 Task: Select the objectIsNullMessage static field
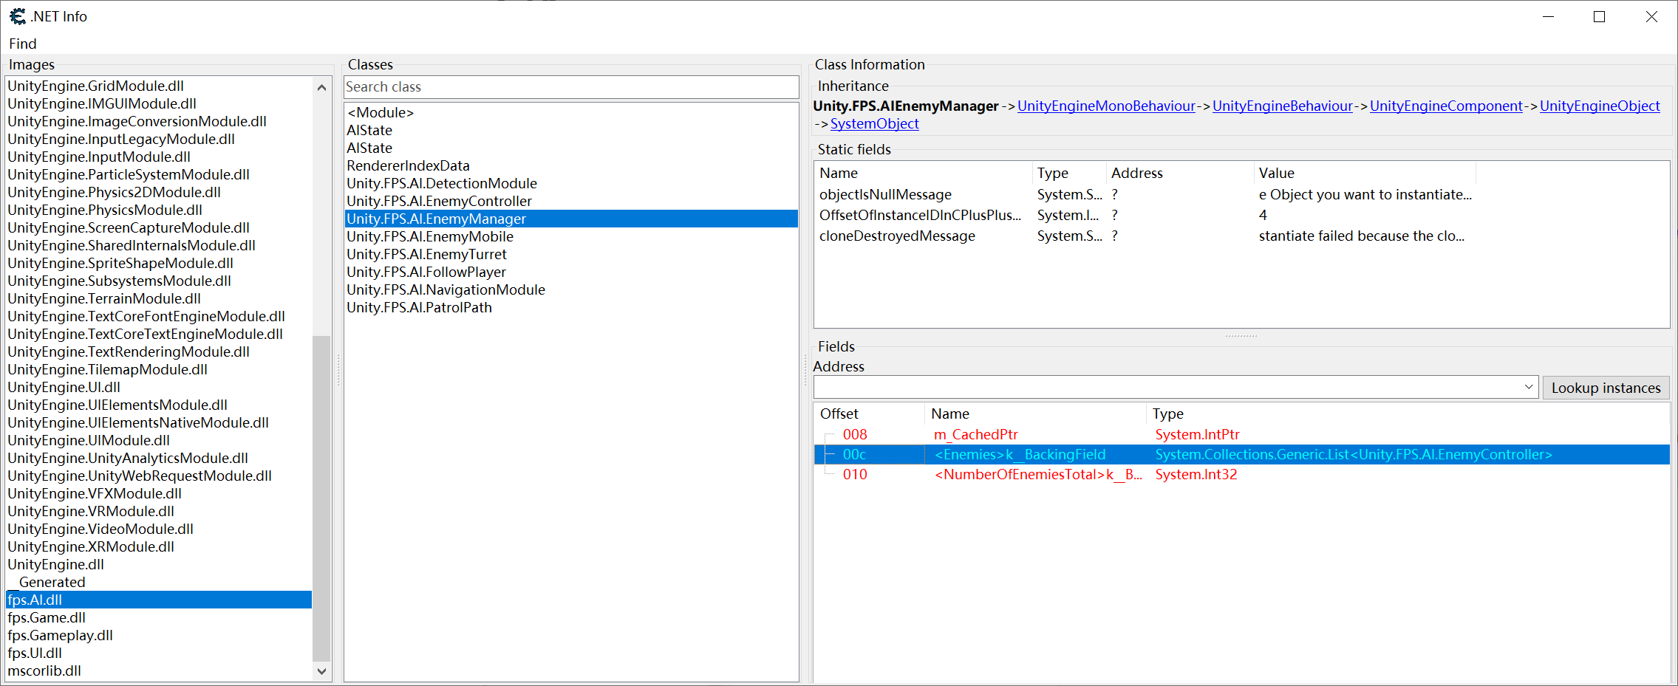click(885, 195)
